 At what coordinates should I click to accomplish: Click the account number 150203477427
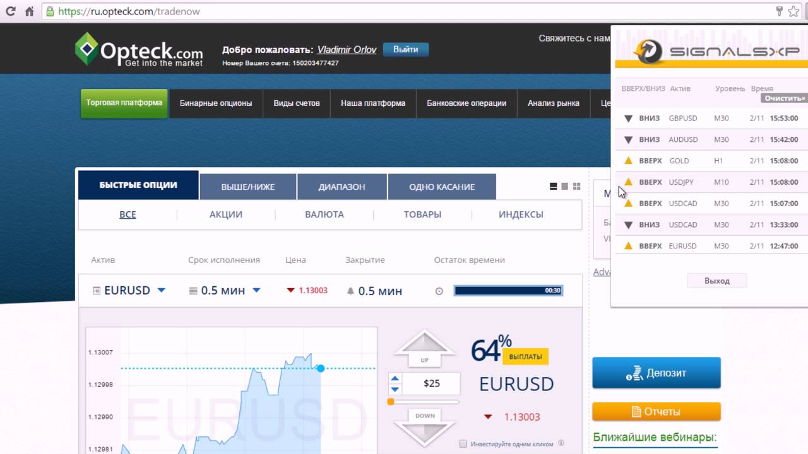coord(314,63)
